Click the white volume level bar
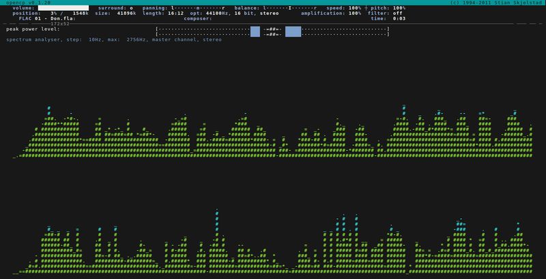Image resolution: width=546 pixels, height=279 pixels. coord(63,8)
